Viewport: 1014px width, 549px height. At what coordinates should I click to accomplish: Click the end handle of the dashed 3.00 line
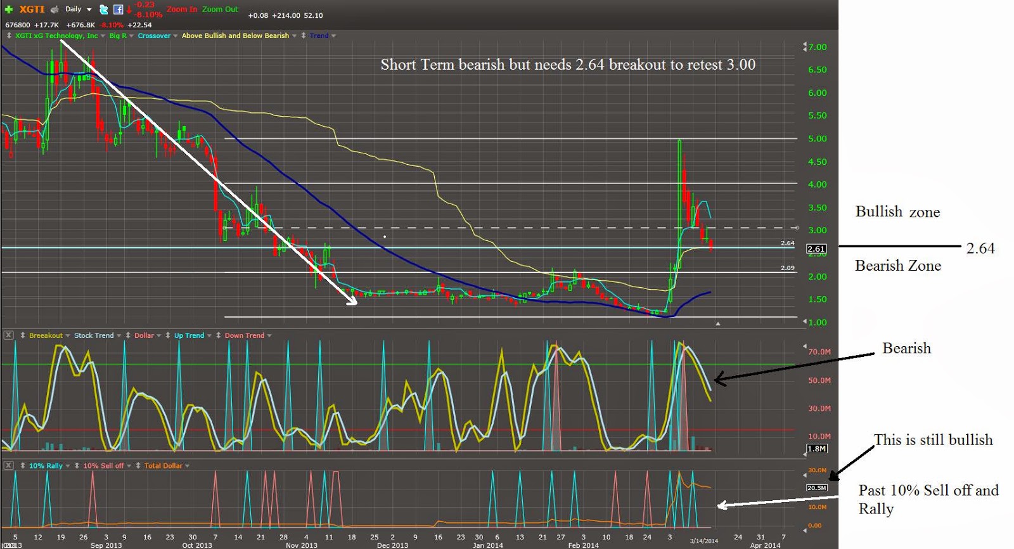(798, 228)
